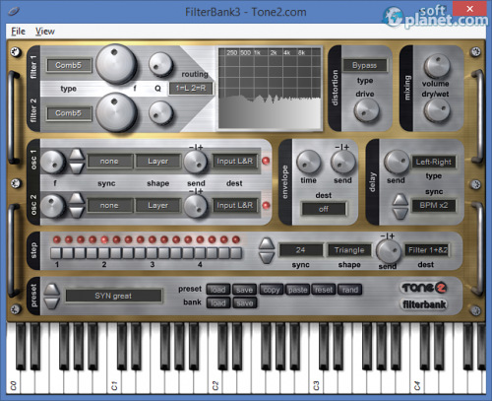Click the reset preset button
This screenshot has width=492, height=401.
pyautogui.click(x=324, y=290)
